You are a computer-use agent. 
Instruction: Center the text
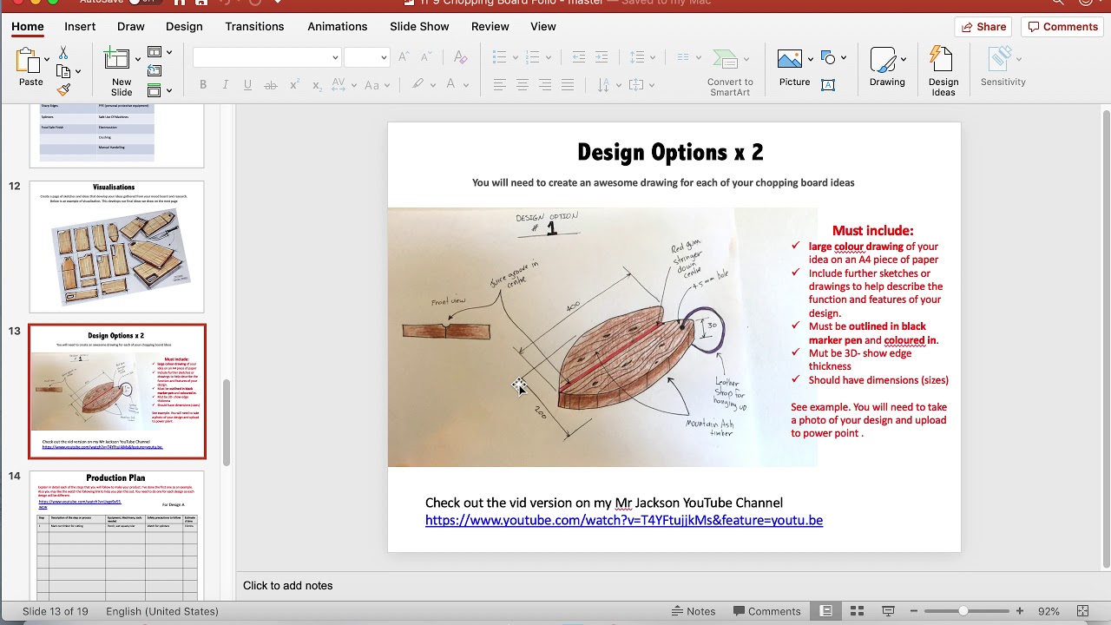[523, 85]
